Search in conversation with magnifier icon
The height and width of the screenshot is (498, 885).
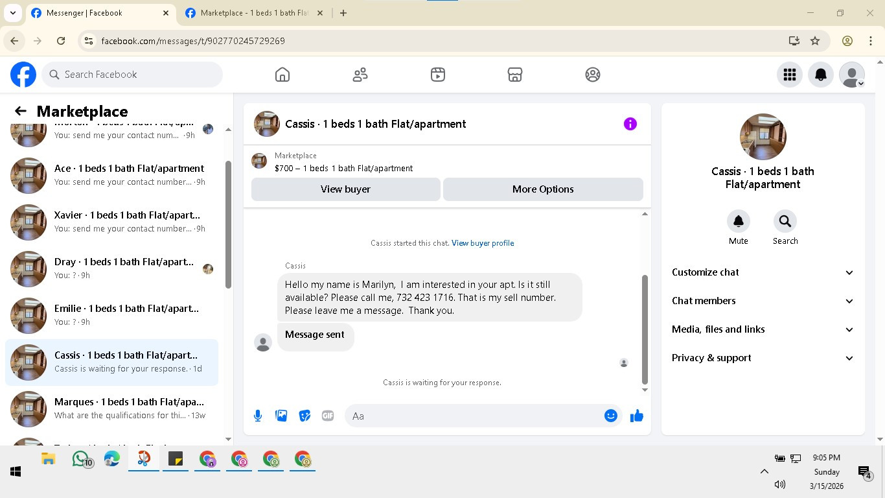tap(785, 221)
